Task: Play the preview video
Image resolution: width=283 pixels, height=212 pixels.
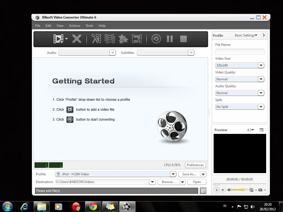Action: [217, 190]
